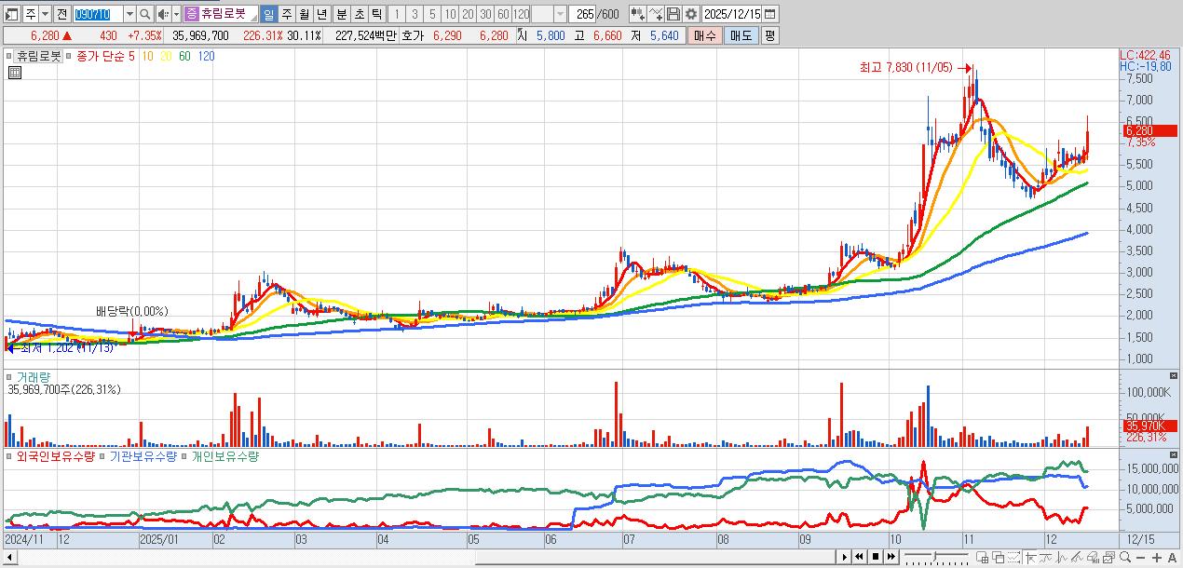This screenshot has width=1183, height=568.
Task: Click the crosshair cursor tool icon at bottom
Action: pyautogui.click(x=1030, y=557)
